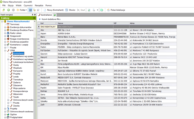Click the Kadry i płace people icon

8,33
